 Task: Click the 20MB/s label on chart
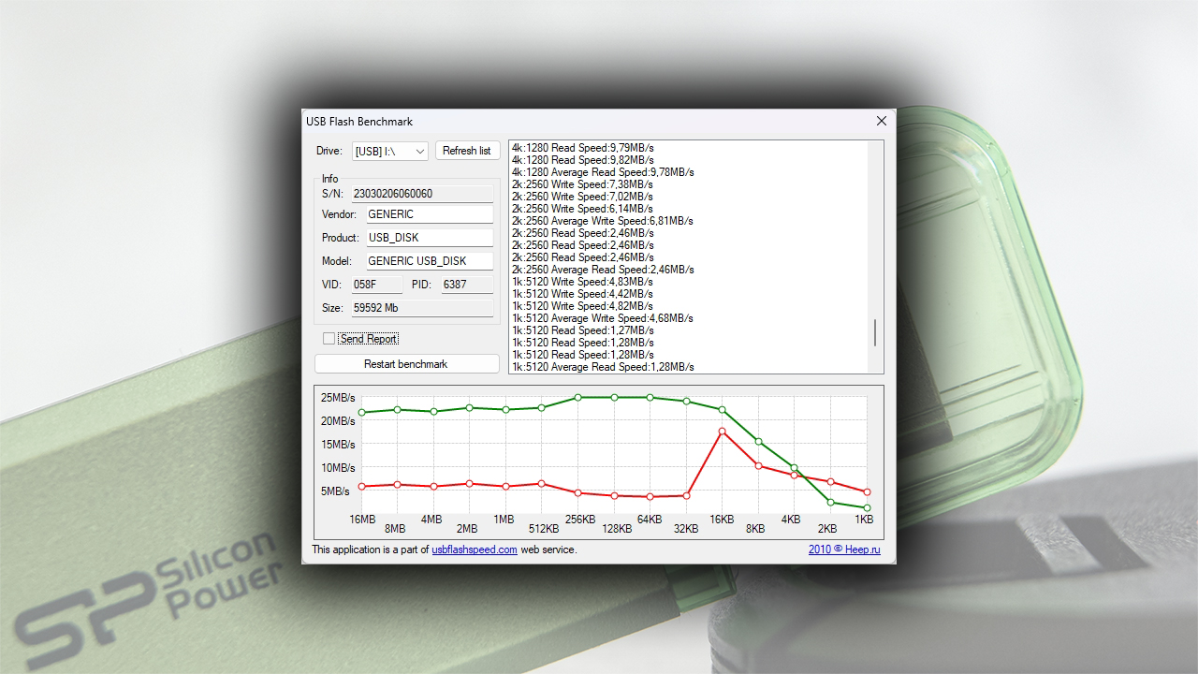coord(337,421)
